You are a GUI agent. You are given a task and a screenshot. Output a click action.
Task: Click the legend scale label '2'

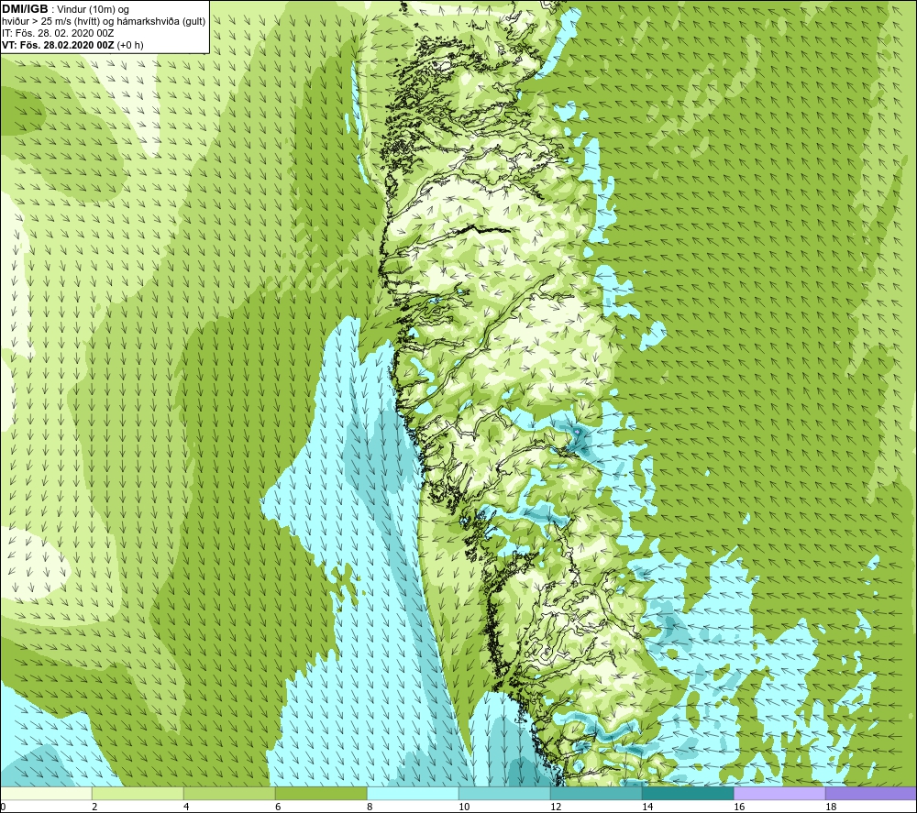pyautogui.click(x=94, y=808)
